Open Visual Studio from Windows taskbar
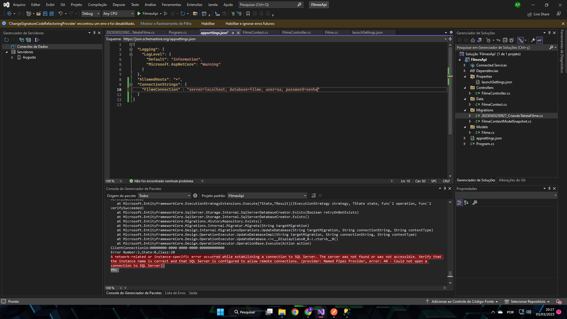The height and width of the screenshot is (319, 567). tap(321, 312)
